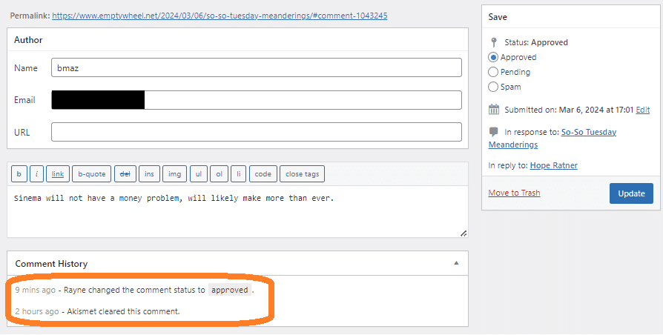Select the Pending status radio button
Viewport: 663px width, 335px height.
click(x=493, y=72)
